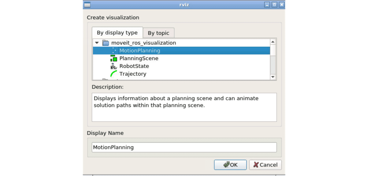Click the RobotState robot icon
367x176 pixels.
coord(114,66)
